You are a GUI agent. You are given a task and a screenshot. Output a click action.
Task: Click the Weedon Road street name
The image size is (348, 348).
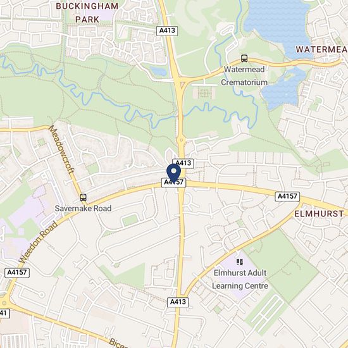[x=38, y=242]
